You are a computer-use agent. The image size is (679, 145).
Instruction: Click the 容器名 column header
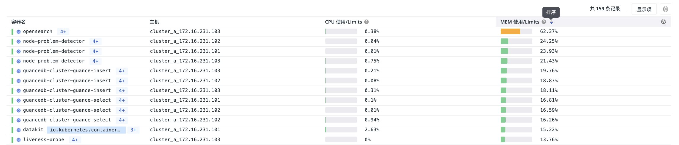point(18,22)
